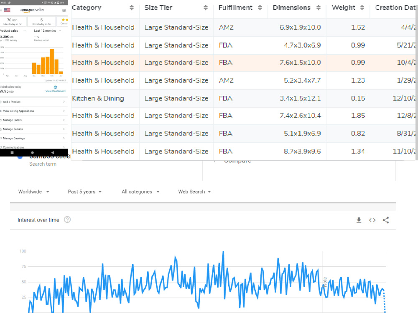Tap the camera icon in Amazon Seller header
Viewport: 418px width, 313px height.
tap(64, 10)
